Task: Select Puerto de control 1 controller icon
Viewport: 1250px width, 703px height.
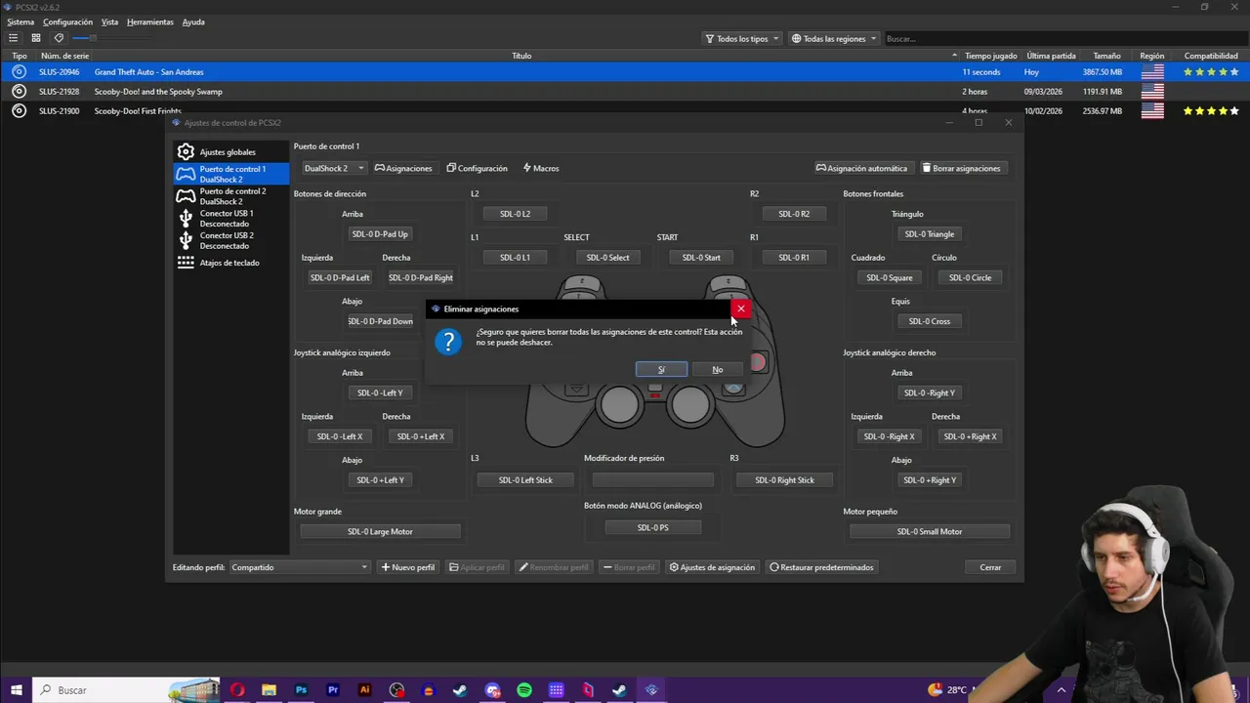Action: click(x=186, y=174)
